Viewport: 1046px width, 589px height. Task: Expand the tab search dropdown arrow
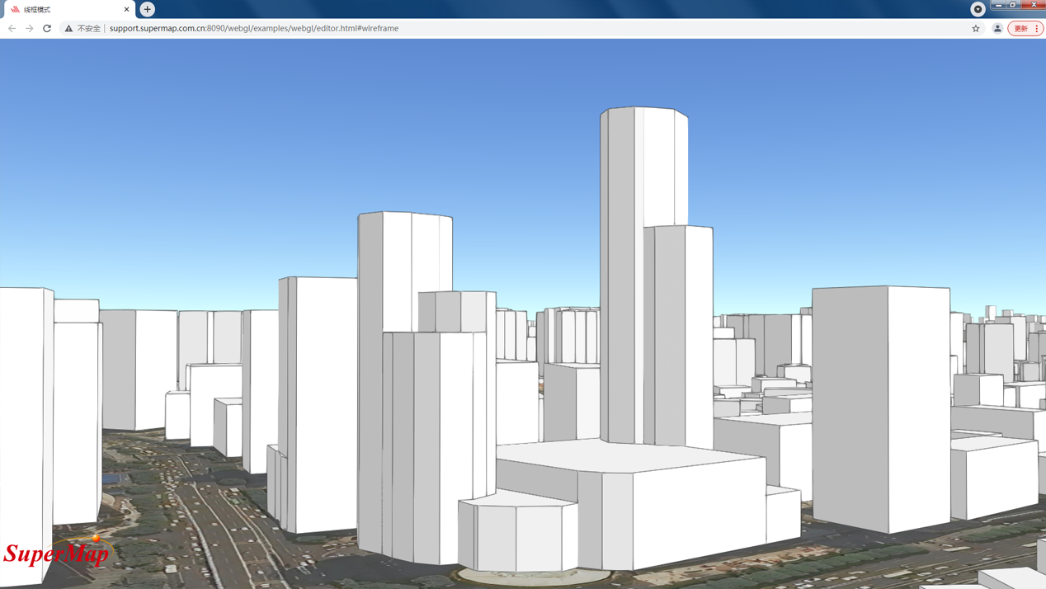point(978,9)
